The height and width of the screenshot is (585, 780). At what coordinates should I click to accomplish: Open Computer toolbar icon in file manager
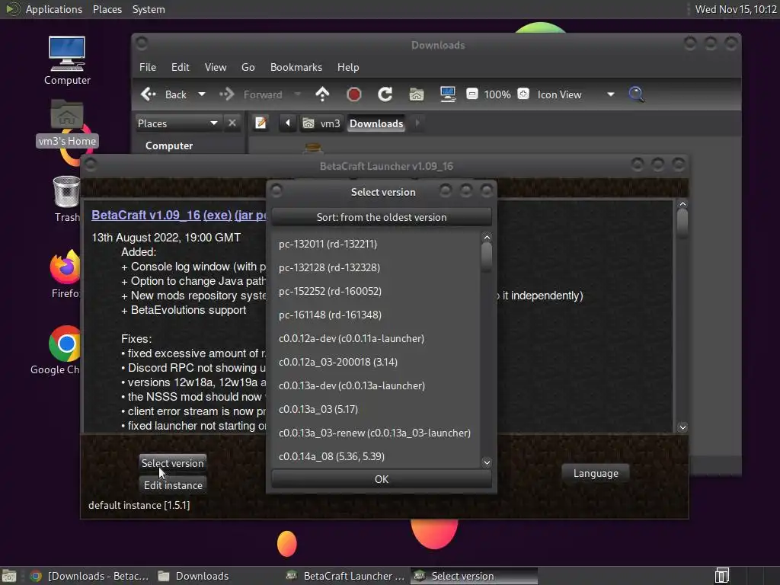(x=448, y=94)
